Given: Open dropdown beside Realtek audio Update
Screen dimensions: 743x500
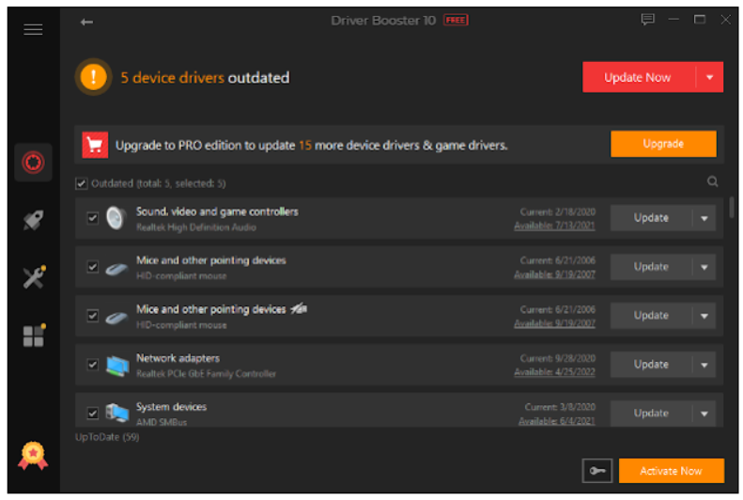Looking at the screenshot, I should point(704,218).
